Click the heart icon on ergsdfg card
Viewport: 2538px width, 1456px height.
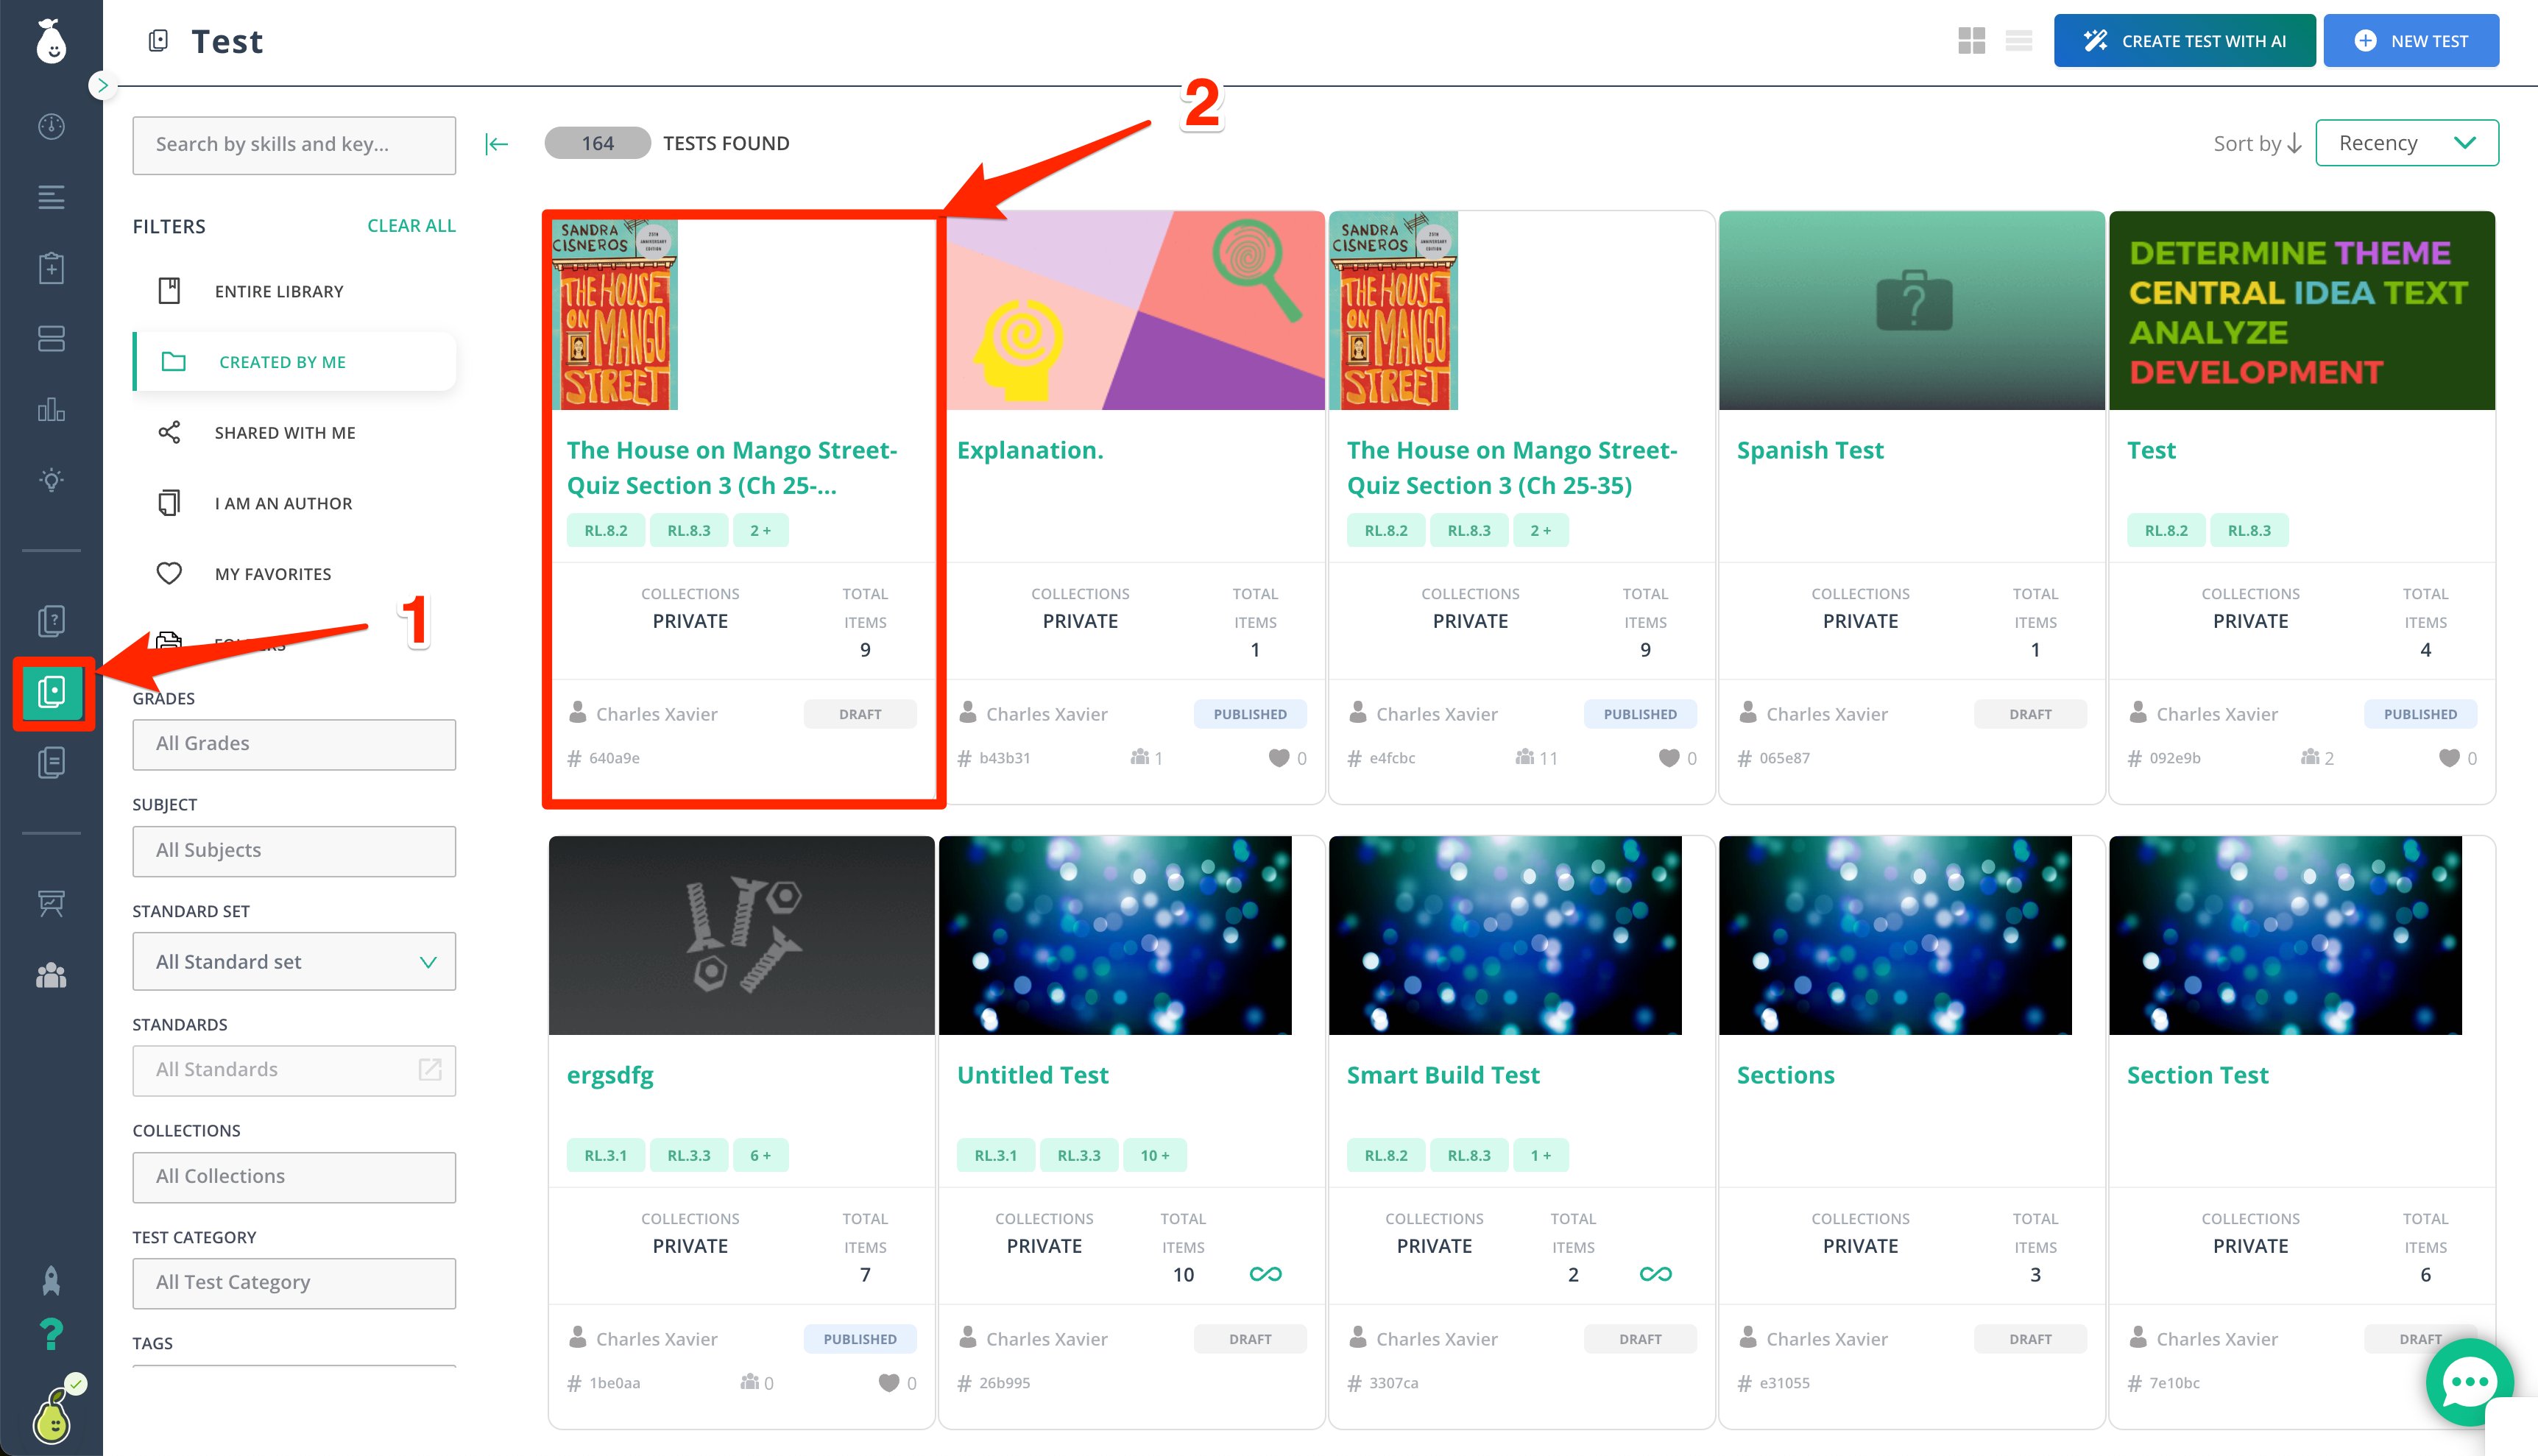click(888, 1383)
